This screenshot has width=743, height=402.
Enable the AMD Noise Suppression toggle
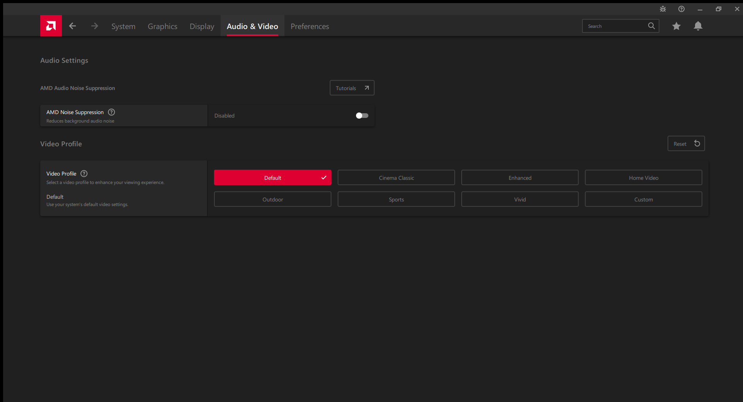pos(362,116)
